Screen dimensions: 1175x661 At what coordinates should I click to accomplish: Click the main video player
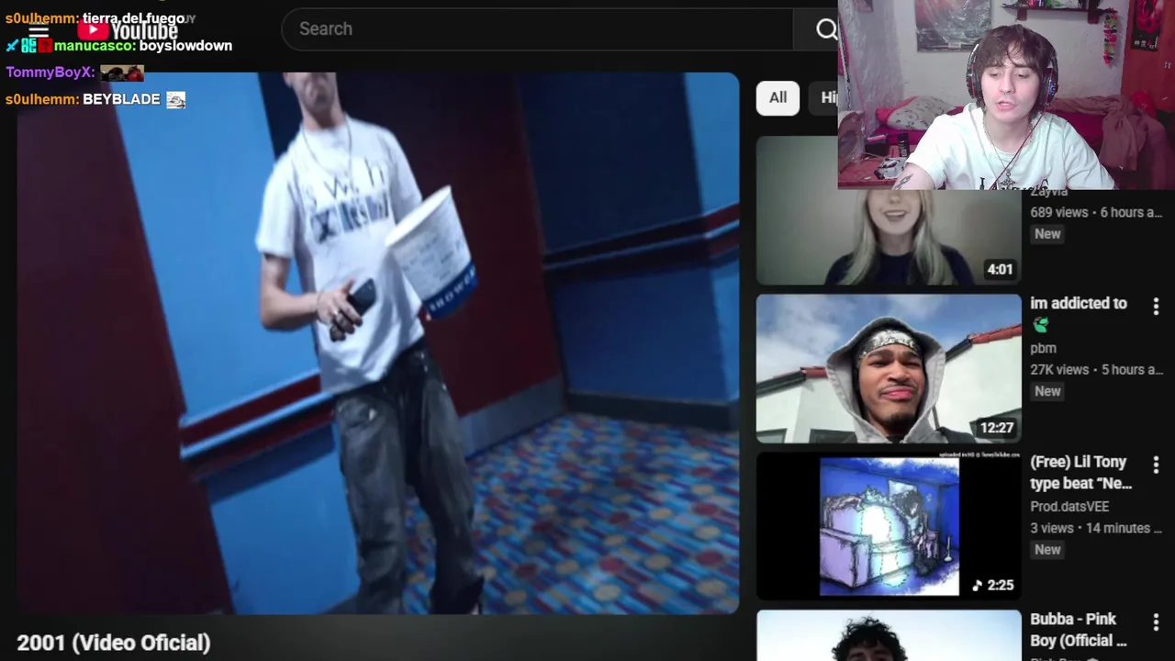[x=377, y=342]
